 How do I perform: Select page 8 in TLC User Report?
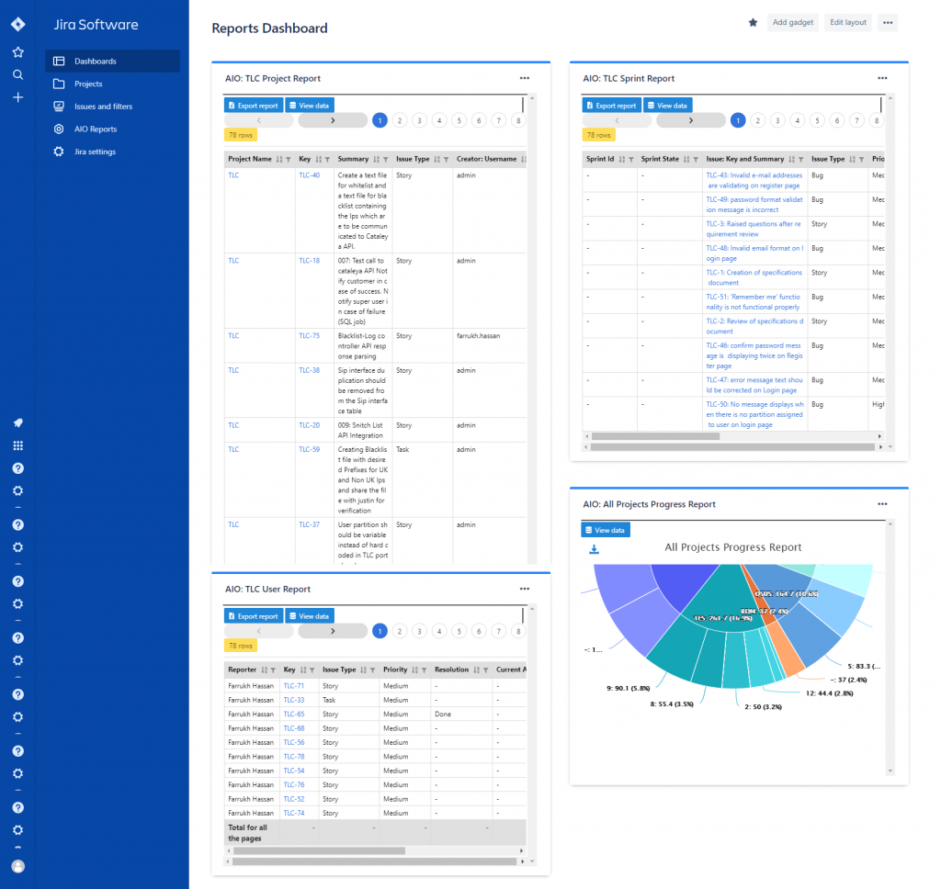tap(518, 630)
